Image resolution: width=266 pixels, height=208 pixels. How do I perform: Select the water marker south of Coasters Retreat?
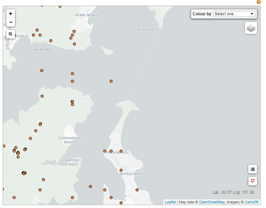(90, 186)
